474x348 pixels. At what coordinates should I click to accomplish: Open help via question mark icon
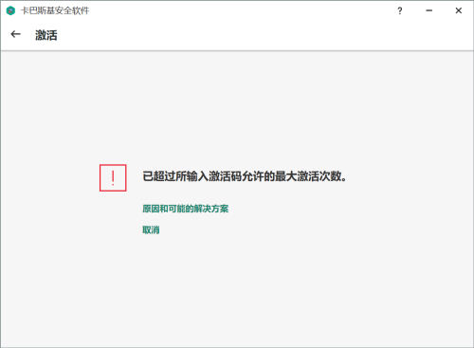pyautogui.click(x=400, y=10)
